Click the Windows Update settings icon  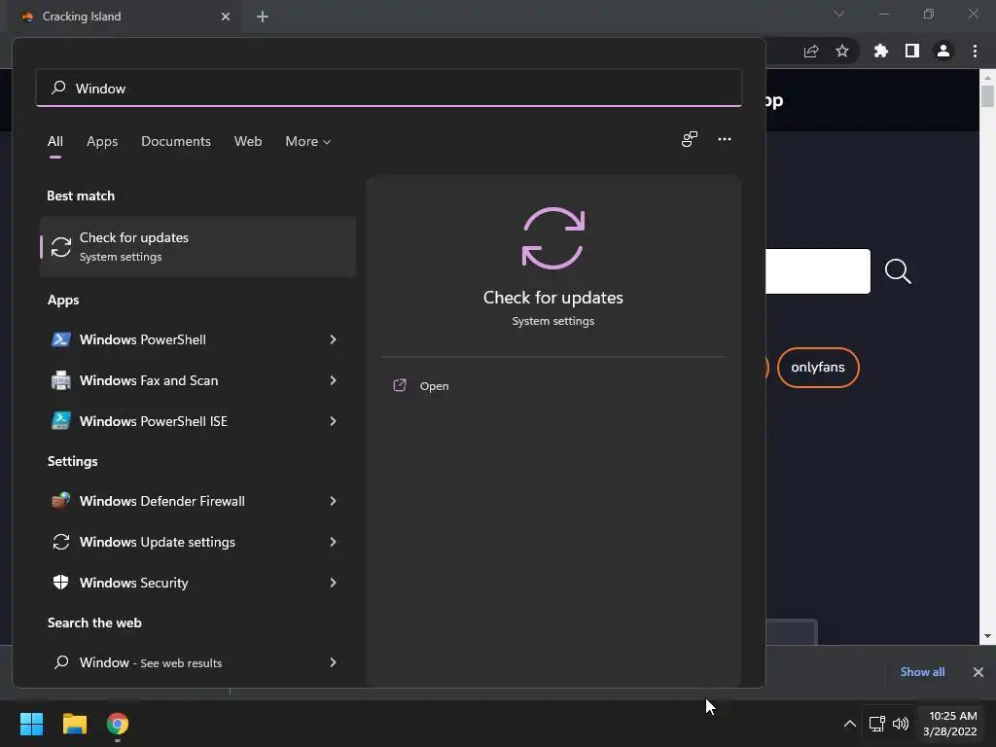(x=61, y=541)
